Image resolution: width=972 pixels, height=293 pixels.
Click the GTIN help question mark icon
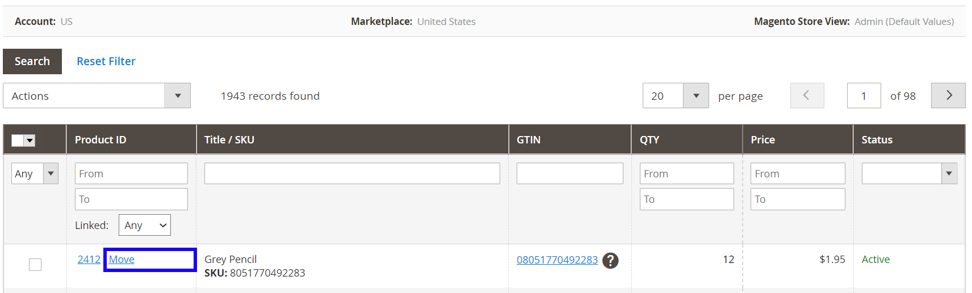(x=610, y=260)
